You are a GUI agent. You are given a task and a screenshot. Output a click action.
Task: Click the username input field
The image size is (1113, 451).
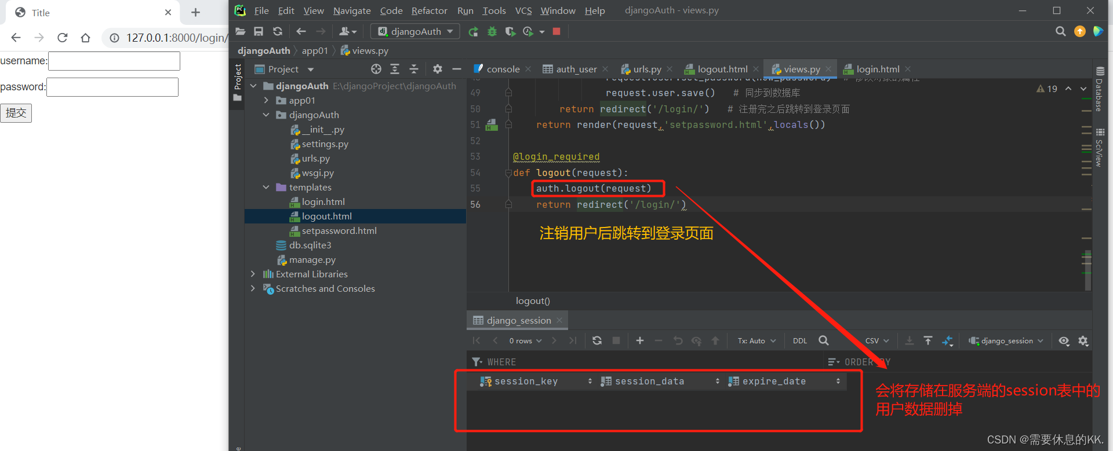coord(114,61)
